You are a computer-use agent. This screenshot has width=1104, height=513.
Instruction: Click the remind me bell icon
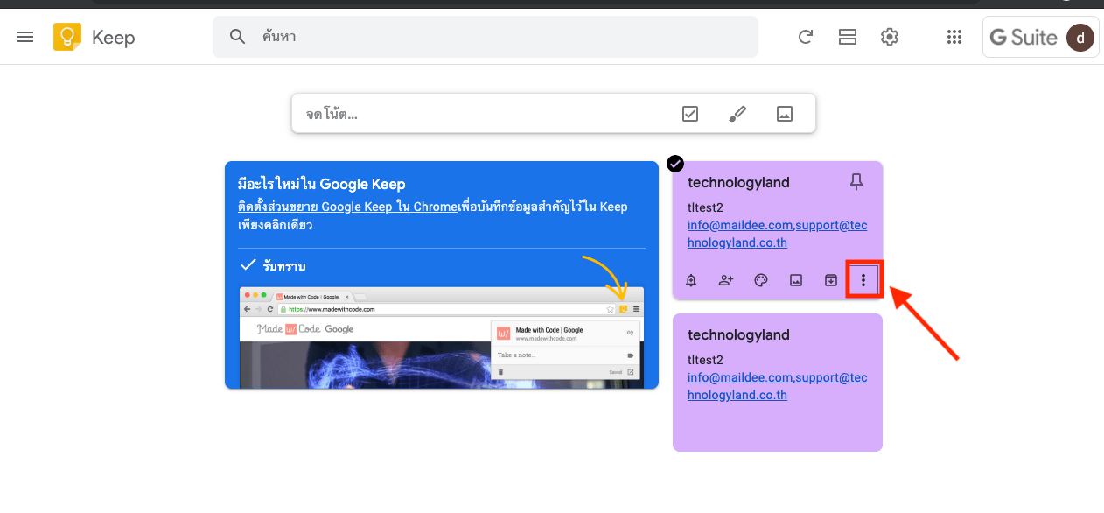tap(691, 280)
